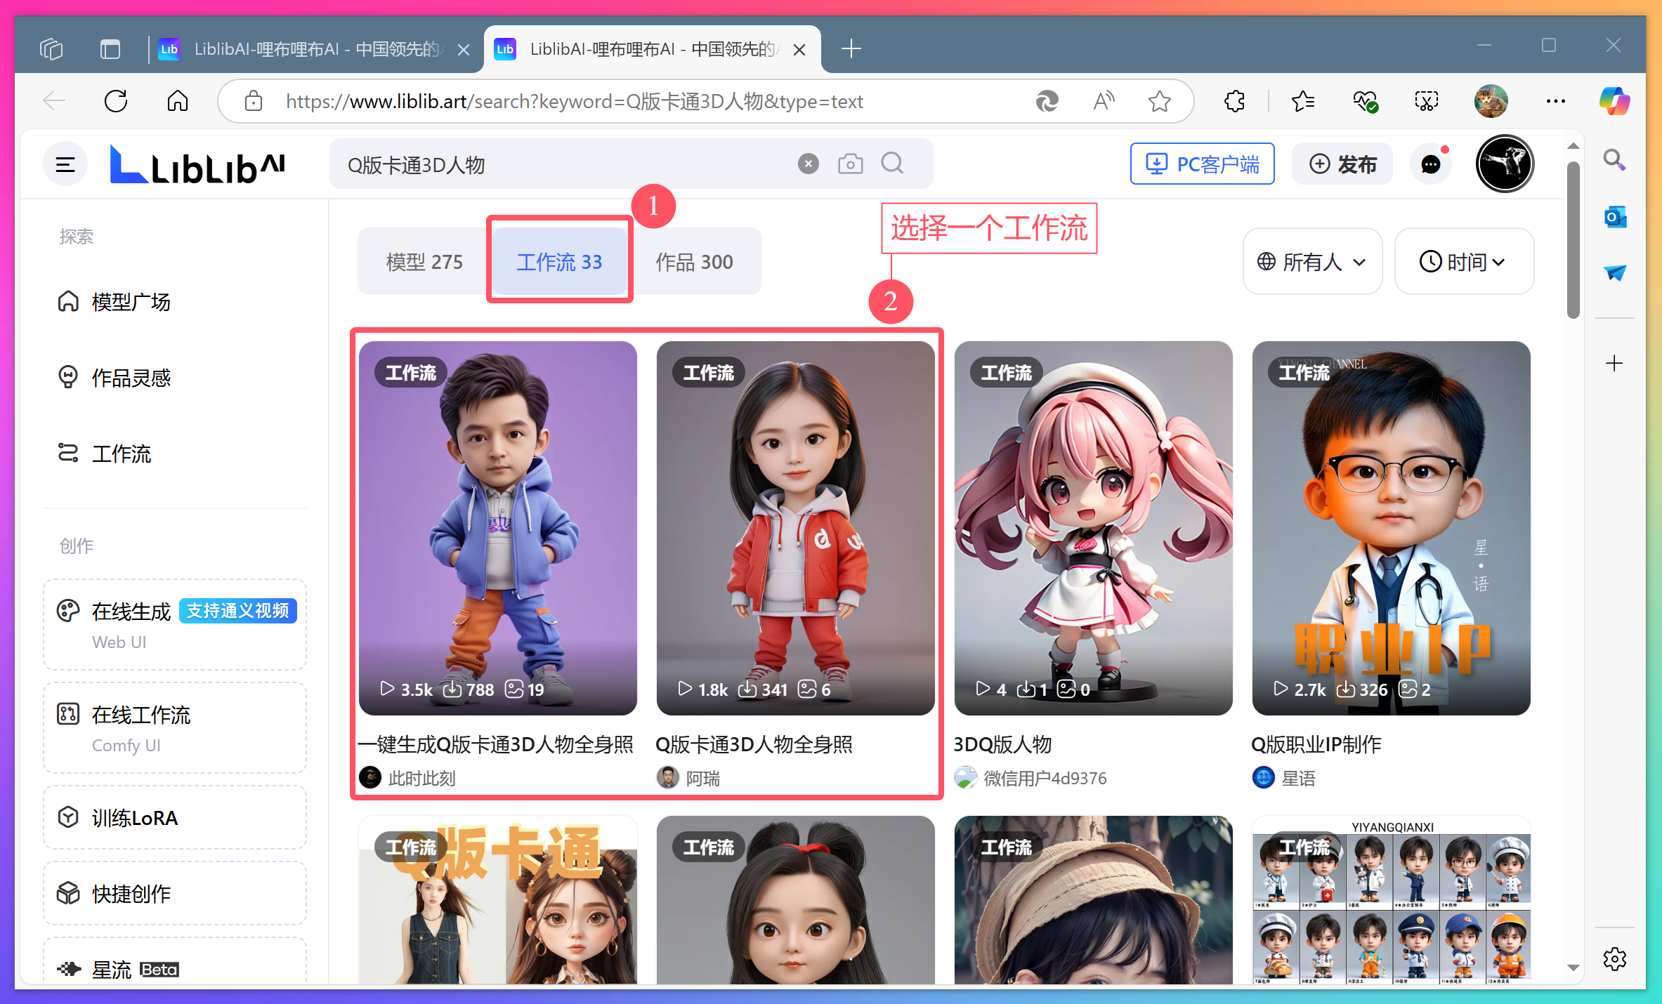
Task: Click the PC客户端 button
Action: pos(1202,164)
